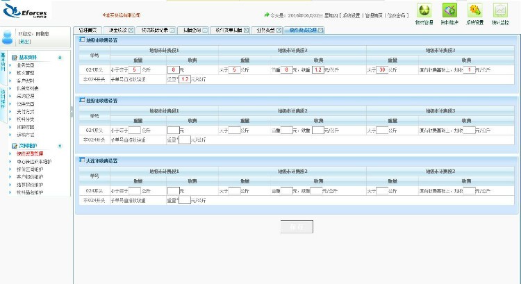The height and width of the screenshot is (284, 521).
Task: Click the green radiation-symbol icon in top toolbar
Action: click(x=423, y=10)
